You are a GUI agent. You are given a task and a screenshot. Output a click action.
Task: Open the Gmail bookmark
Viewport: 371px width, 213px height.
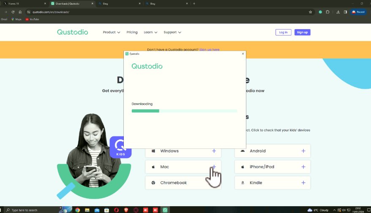(x=4, y=19)
